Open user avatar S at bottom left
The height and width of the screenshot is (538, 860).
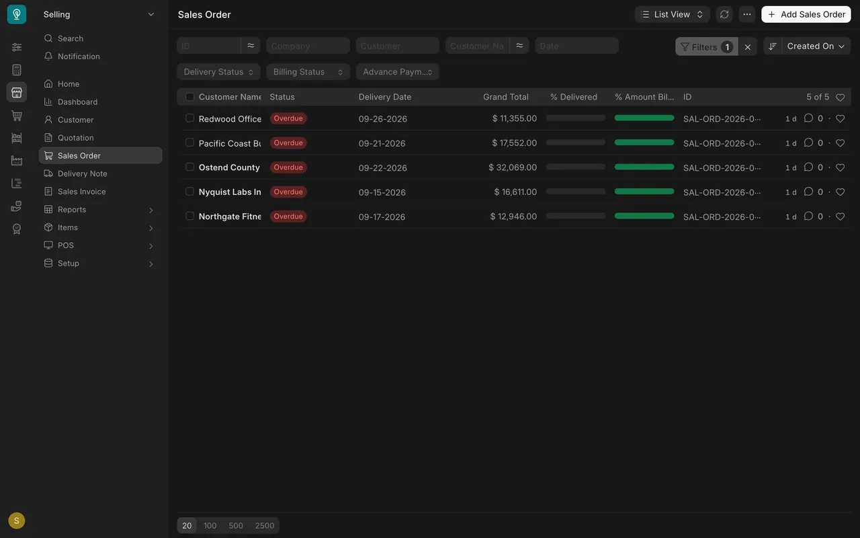click(17, 521)
